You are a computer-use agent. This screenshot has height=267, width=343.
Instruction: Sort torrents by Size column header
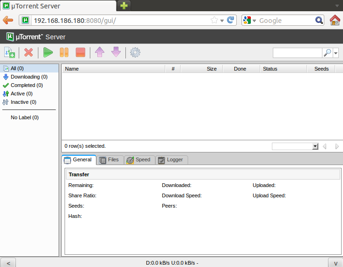202,69
